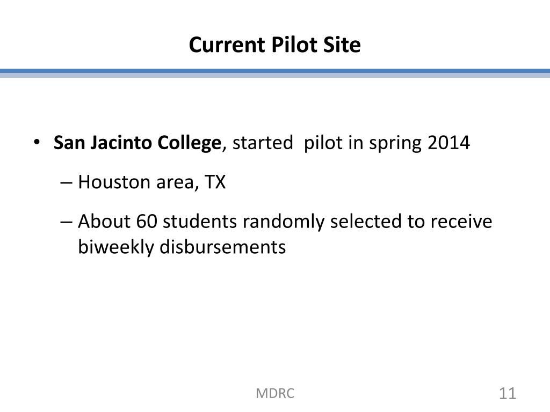Click the dash before 'About 60 students'

coord(66,222)
